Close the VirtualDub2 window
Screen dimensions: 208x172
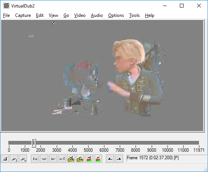click(199, 6)
